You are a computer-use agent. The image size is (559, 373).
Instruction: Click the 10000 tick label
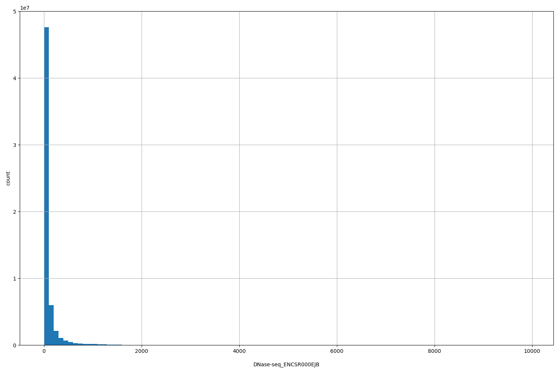(x=532, y=351)
